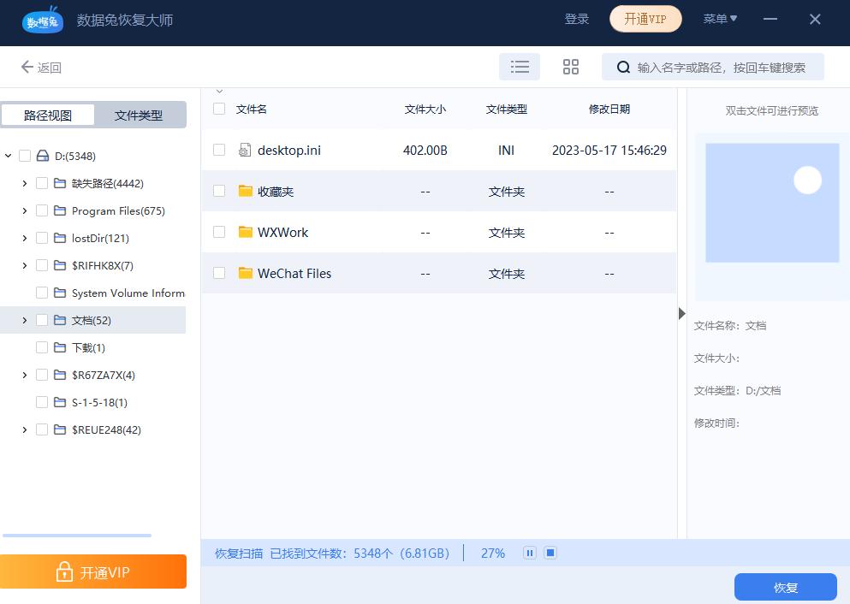Stop the recovery scan
The image size is (850, 604).
tap(550, 553)
